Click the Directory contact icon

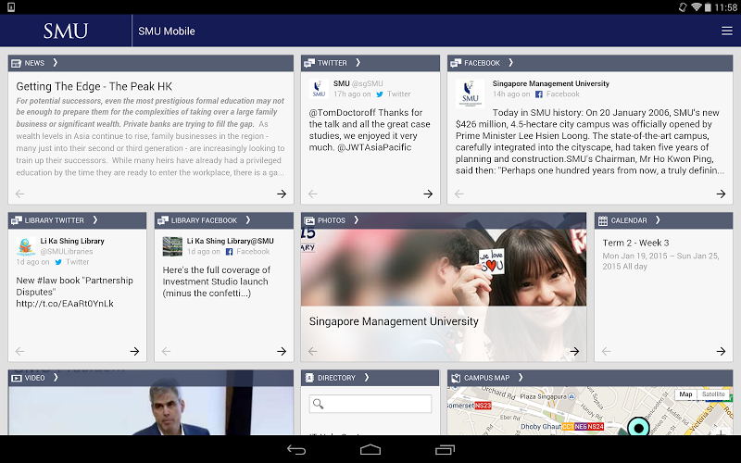pyautogui.click(x=309, y=378)
